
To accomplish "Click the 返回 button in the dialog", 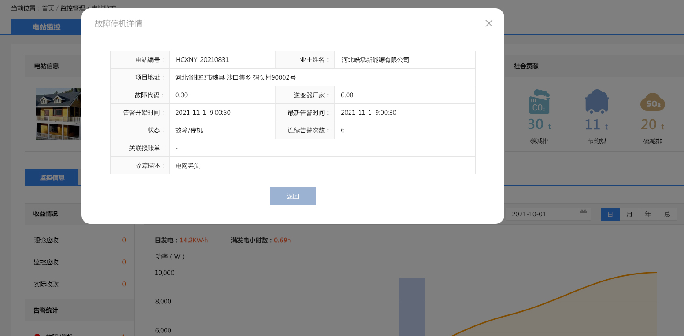I will pos(292,196).
